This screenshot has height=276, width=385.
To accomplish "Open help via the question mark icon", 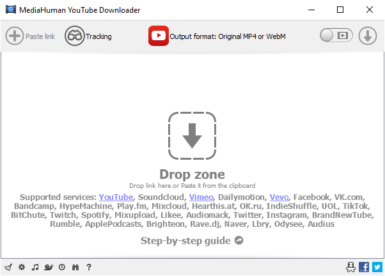I will pos(89,267).
